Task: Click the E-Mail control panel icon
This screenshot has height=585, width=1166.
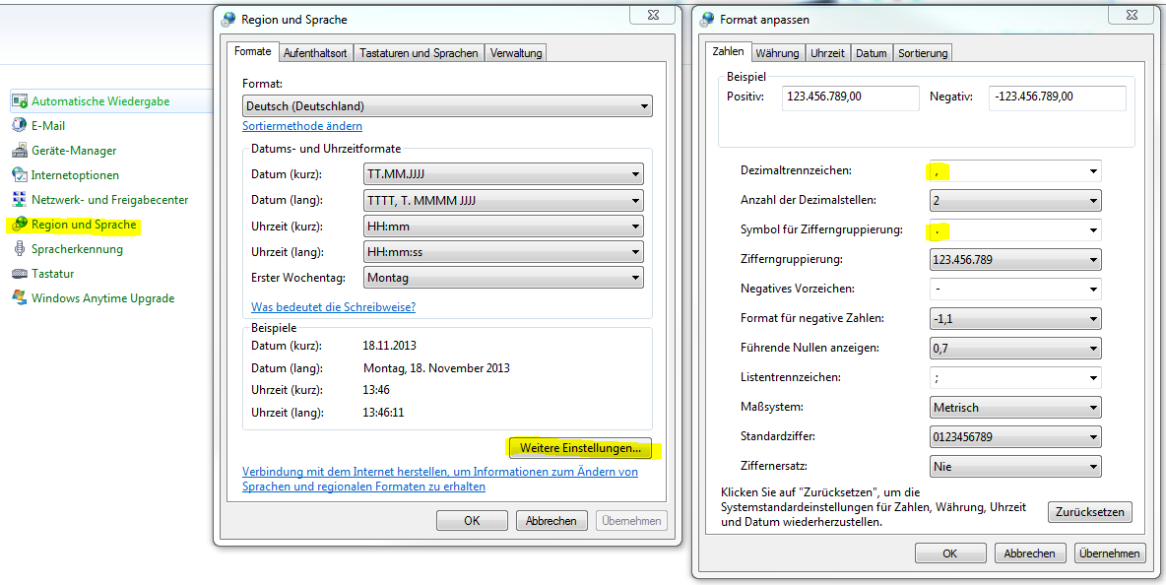Action: point(20,126)
